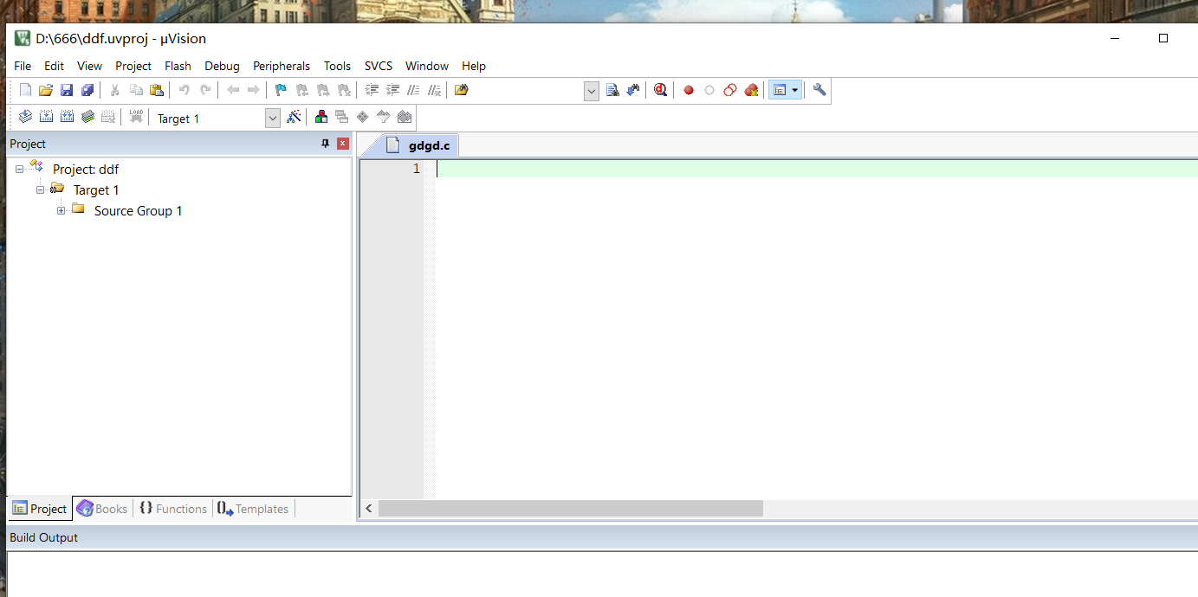Open the Window menu
Image resolution: width=1198 pixels, height=597 pixels.
tap(427, 66)
